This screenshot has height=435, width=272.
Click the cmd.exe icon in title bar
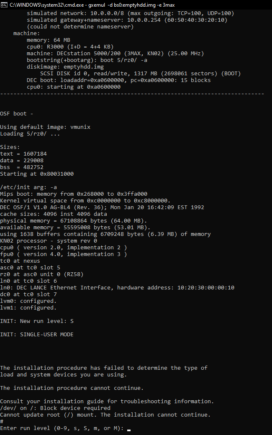click(5, 4)
